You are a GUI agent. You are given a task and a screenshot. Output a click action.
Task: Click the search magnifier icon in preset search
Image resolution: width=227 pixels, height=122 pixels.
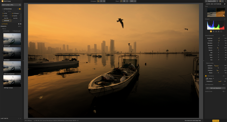click(x=20, y=5)
